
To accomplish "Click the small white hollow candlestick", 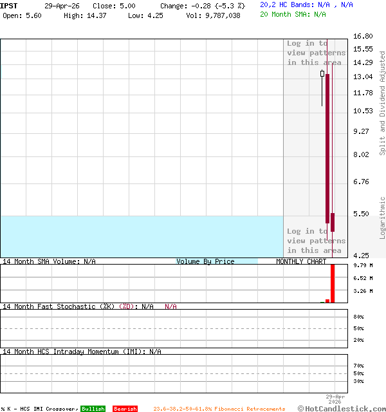I will 322,74.
